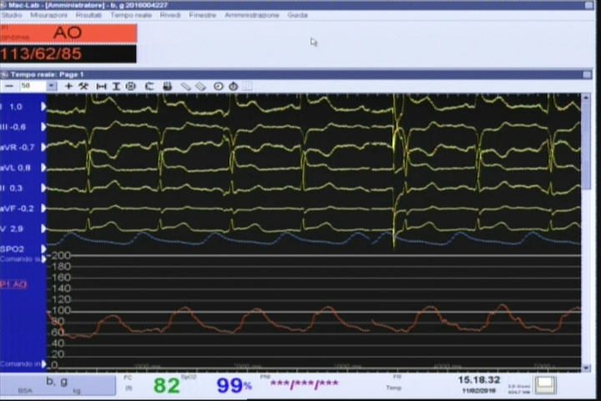Click the heart rate value 82
Image resolution: width=601 pixels, height=401 pixels.
pyautogui.click(x=166, y=385)
